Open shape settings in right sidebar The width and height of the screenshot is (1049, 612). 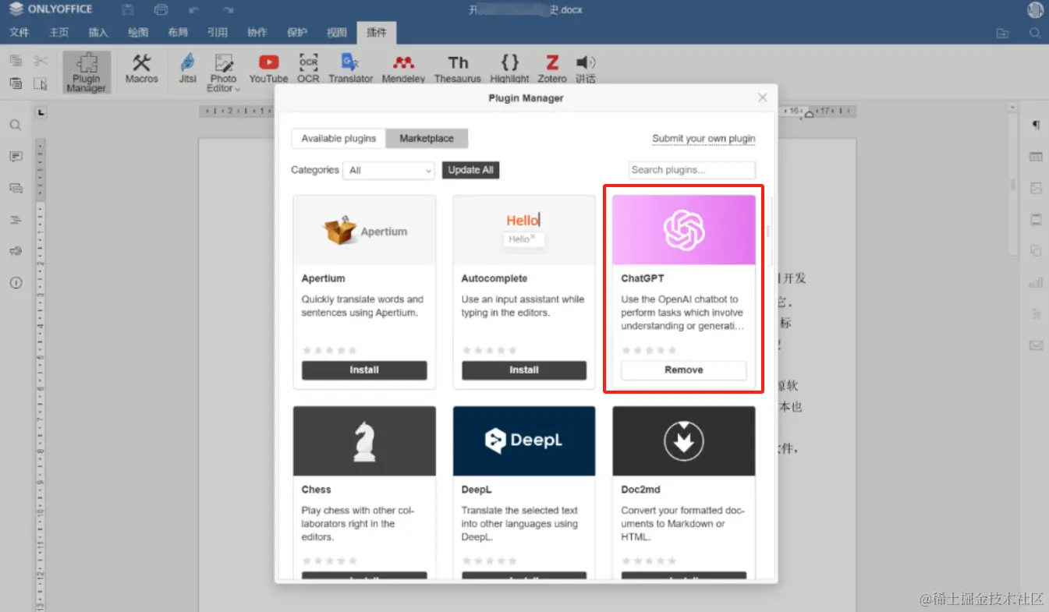pos(1037,251)
